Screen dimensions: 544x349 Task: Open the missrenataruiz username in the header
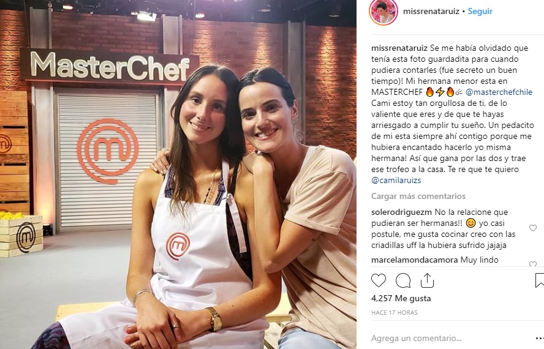click(x=431, y=11)
